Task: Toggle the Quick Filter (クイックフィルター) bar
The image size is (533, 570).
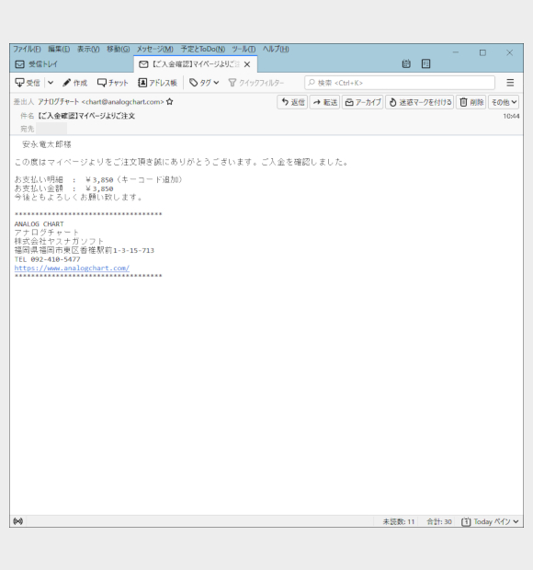Action: (256, 83)
